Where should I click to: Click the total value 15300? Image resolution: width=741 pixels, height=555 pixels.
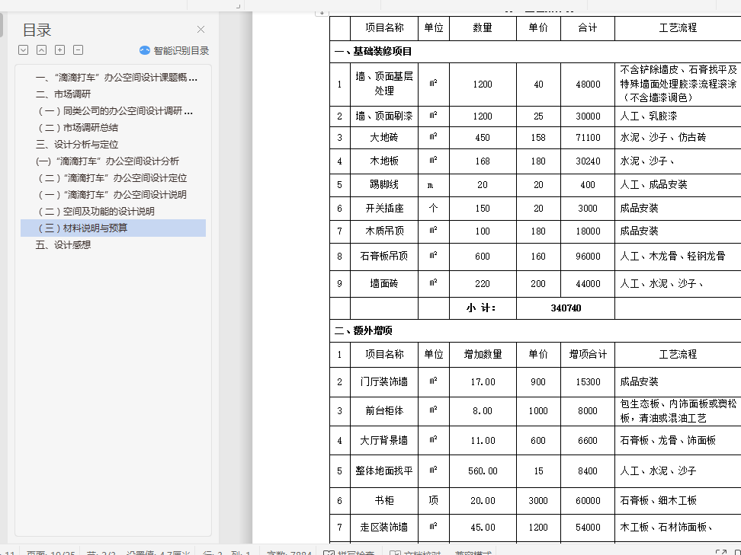[588, 381]
